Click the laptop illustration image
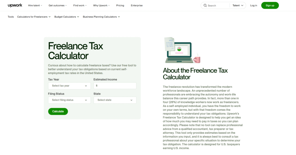Screen dimensions: 296x155 click(182, 50)
